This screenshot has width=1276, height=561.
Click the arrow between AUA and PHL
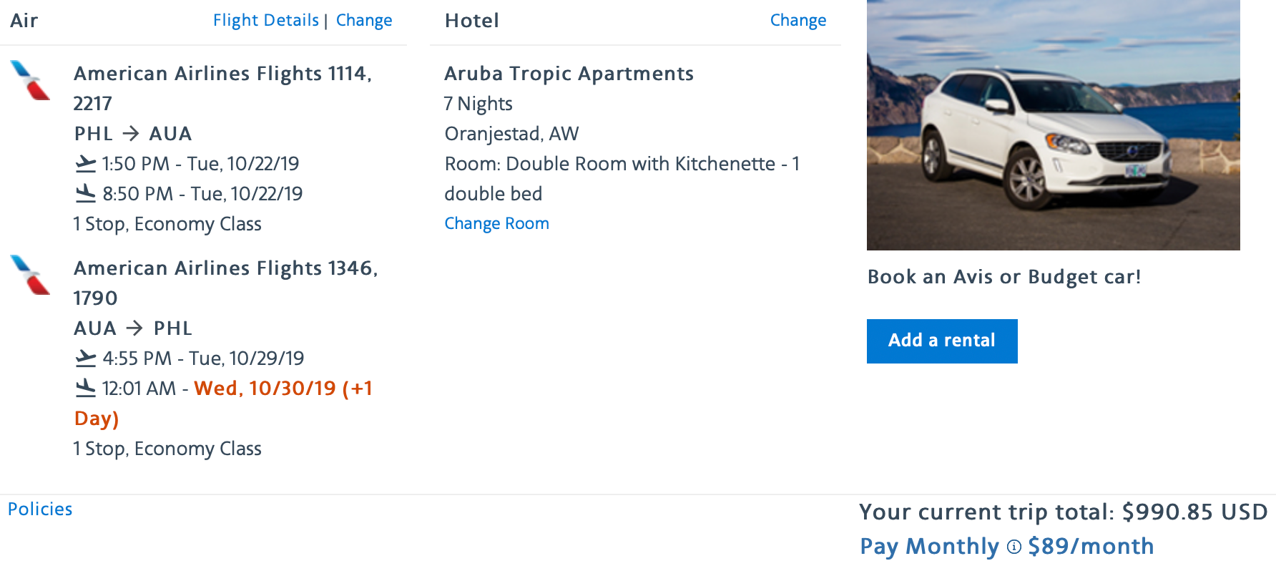[134, 328]
